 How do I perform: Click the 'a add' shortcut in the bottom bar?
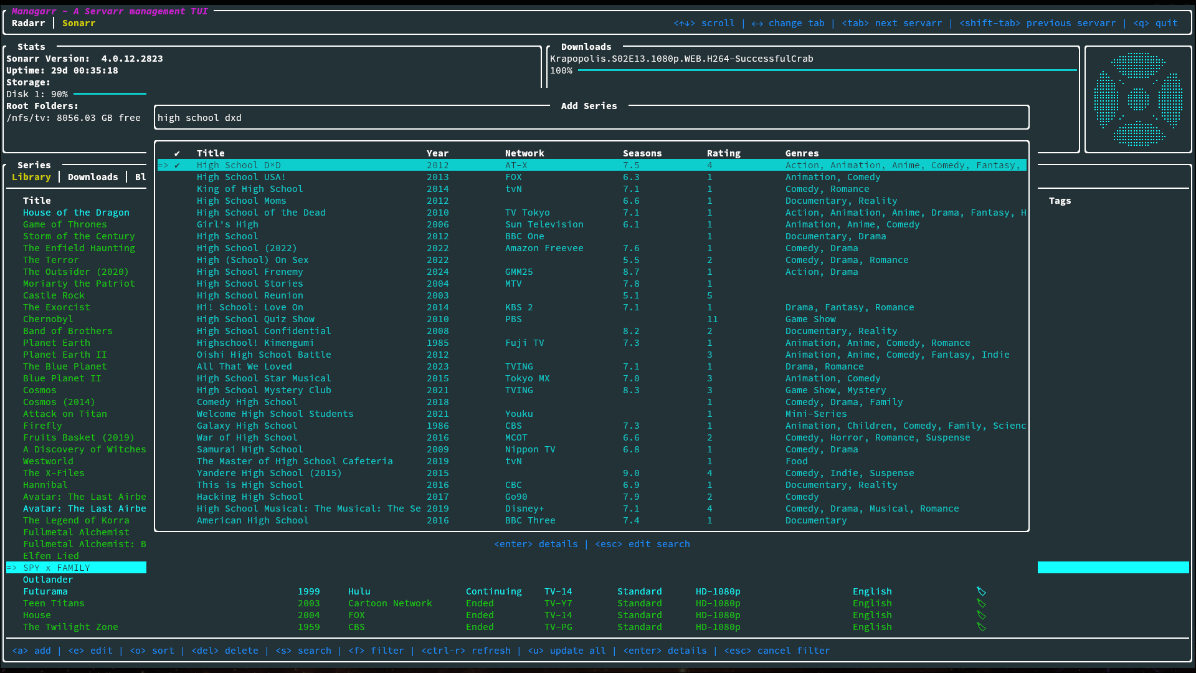click(x=32, y=651)
